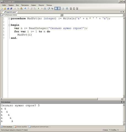Viewport: 126px width, 132px height.
Task: Collapse the procedure MadPrt code fold
Action: [x=9, y=19]
